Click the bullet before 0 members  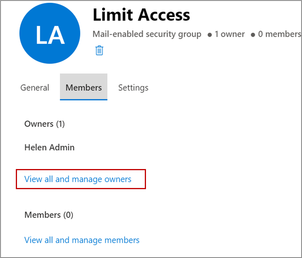click(253, 35)
